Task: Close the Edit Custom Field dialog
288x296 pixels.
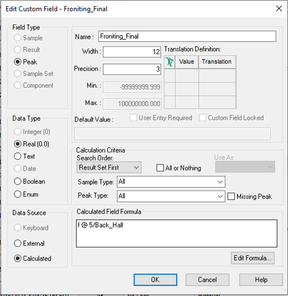Action: click(279, 8)
